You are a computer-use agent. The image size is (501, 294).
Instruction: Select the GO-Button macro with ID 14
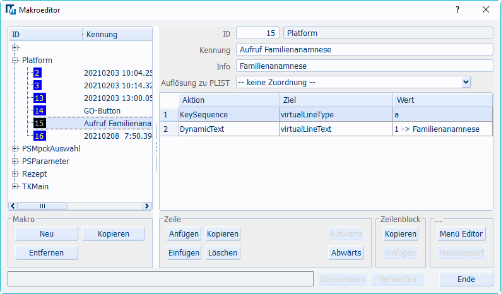102,111
